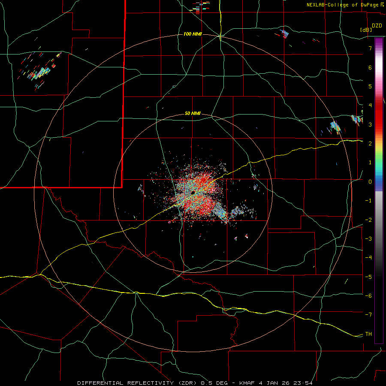
Task: Click the -3 value on the color scale
Action: [368, 239]
